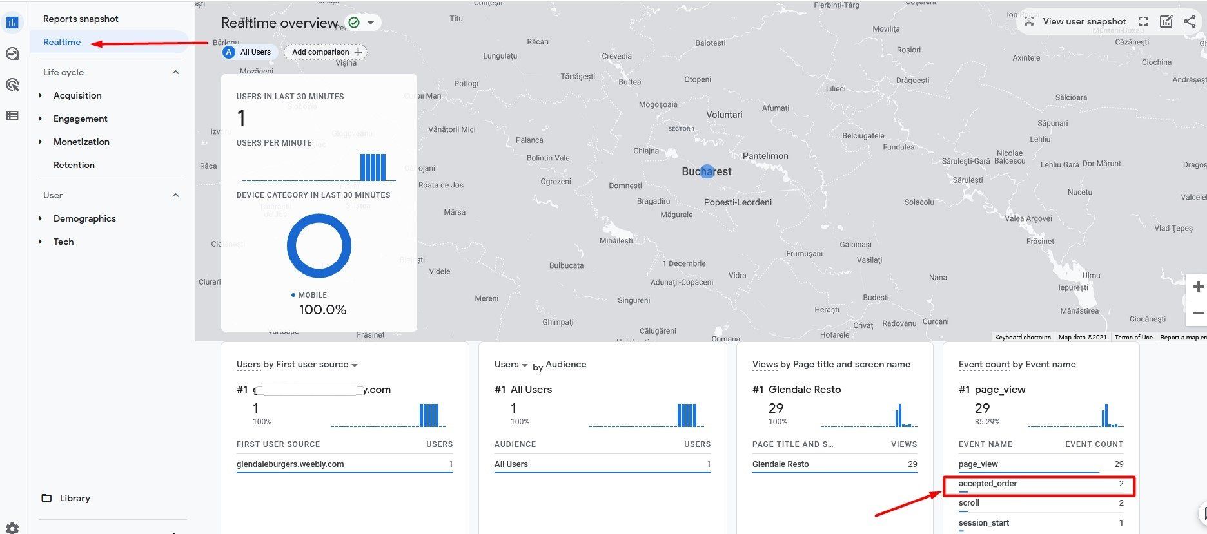Click the scroll event row
This screenshot has width=1207, height=534.
click(1041, 503)
